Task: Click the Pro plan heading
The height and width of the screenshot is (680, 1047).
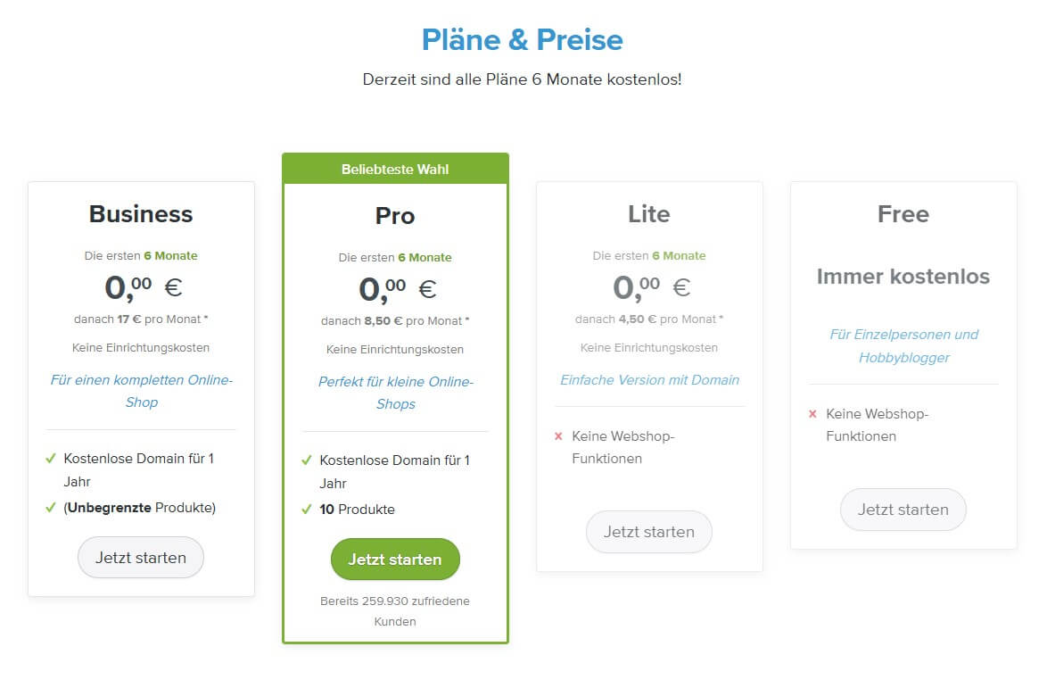Action: click(395, 216)
